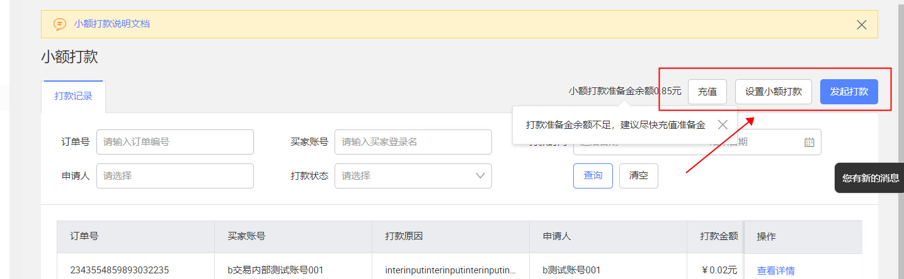Click into the 买家账号 input field

coord(413,142)
